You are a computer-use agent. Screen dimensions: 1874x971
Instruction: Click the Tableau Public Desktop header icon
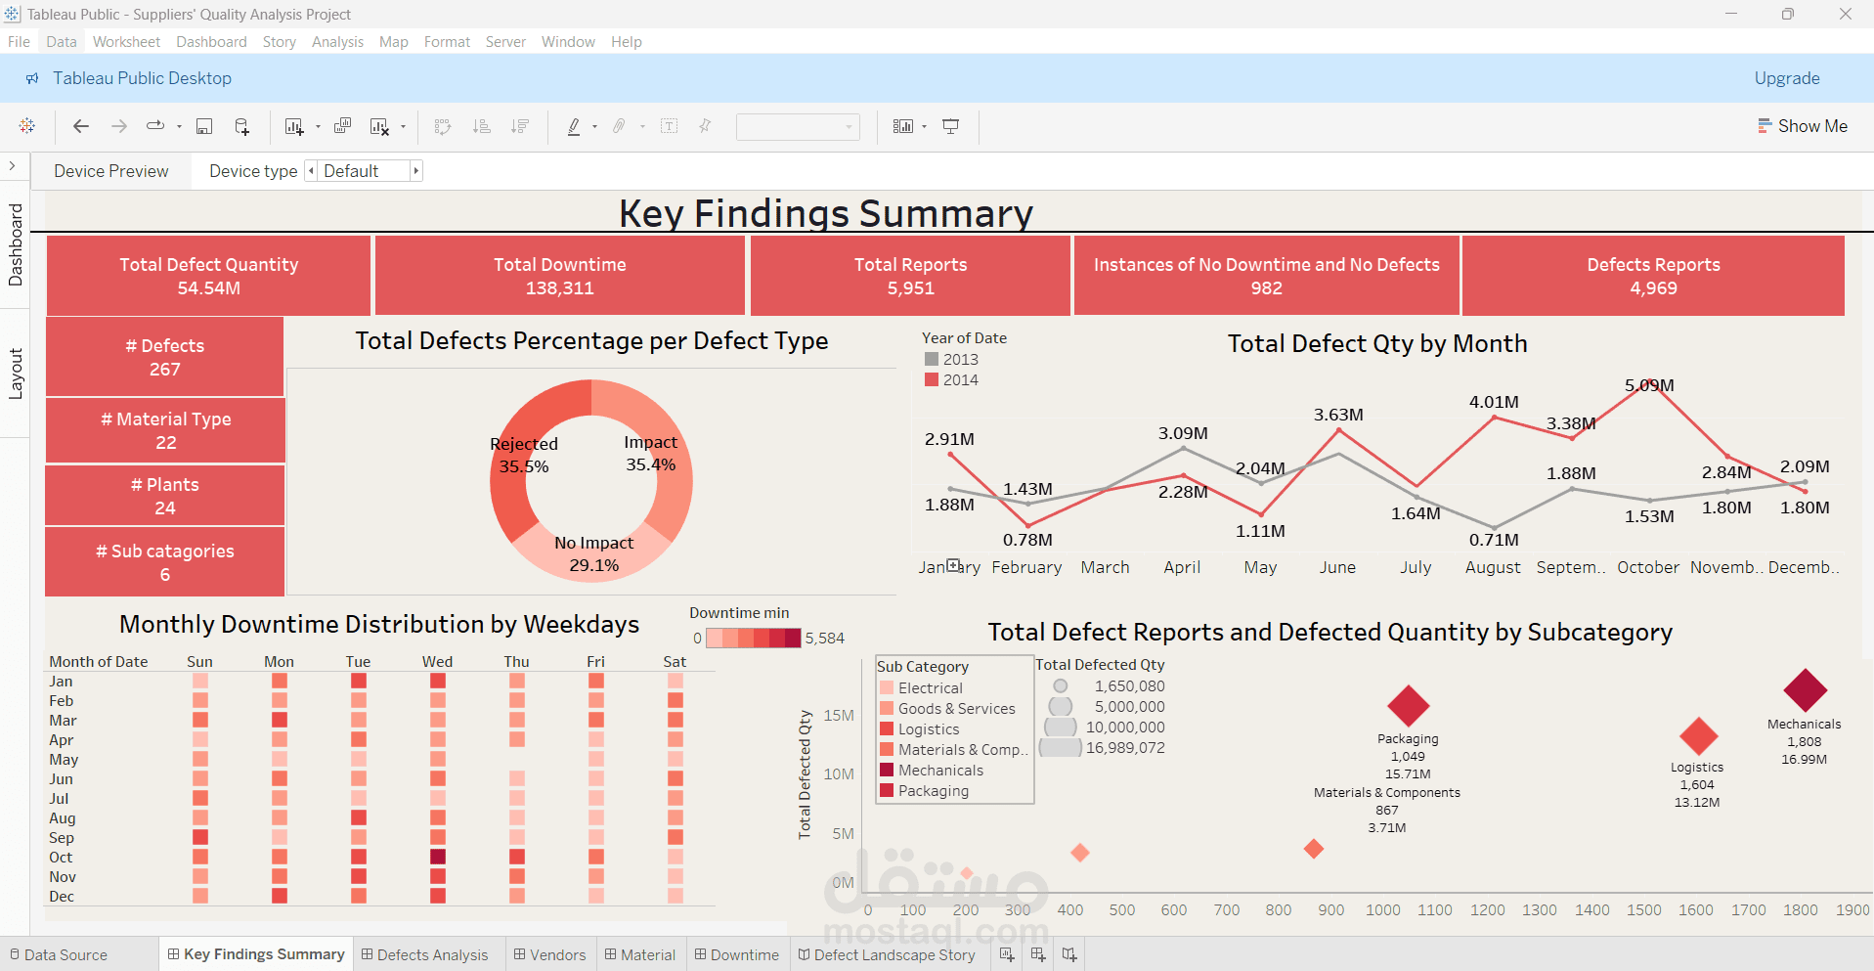(33, 78)
